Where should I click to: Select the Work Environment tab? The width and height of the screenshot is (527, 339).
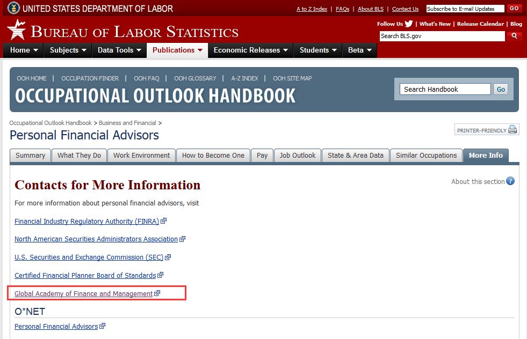141,156
